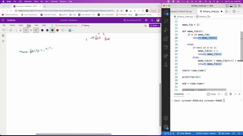Open the Editing mode dropdown
The image size is (243, 136).
tap(86, 25)
